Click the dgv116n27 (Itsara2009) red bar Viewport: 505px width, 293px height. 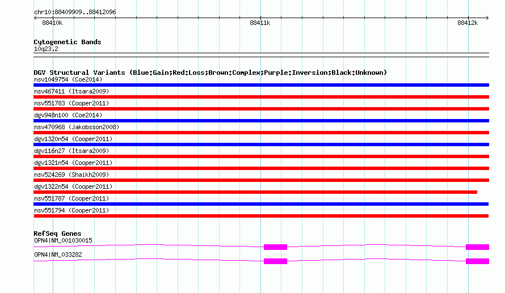[261, 156]
